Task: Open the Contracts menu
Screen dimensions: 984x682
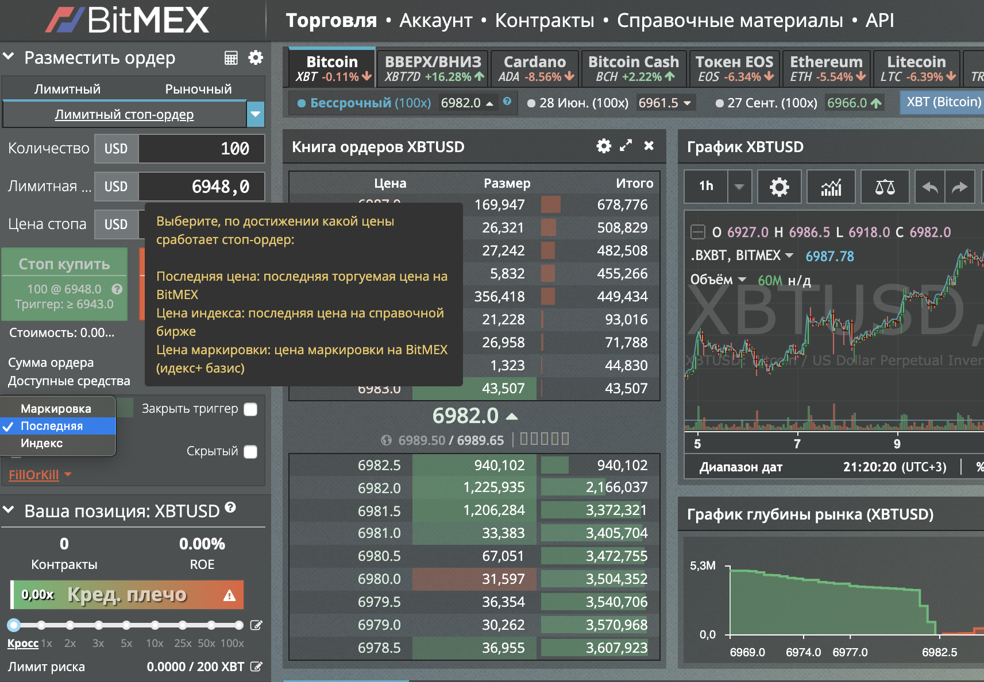Action: 545,21
